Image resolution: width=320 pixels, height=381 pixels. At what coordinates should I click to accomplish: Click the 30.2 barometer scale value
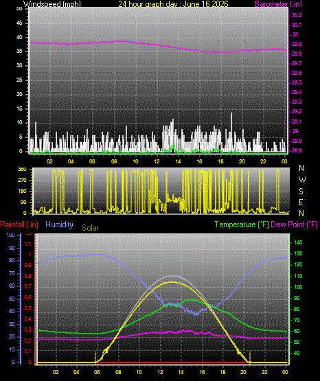[297, 15]
